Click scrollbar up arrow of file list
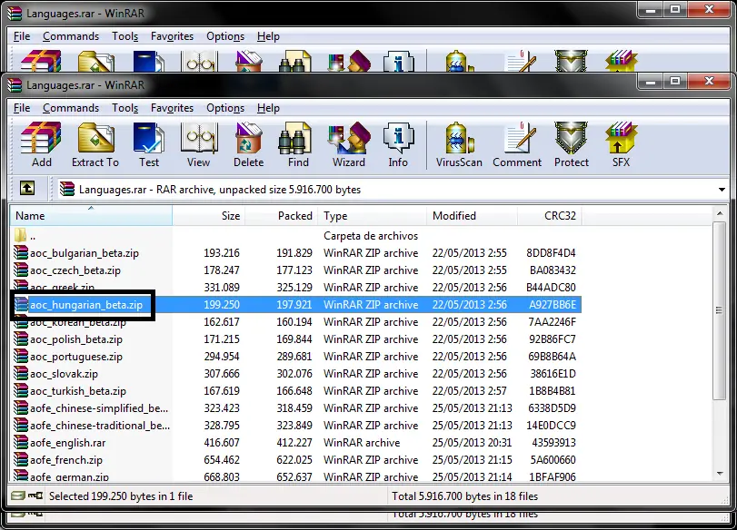This screenshot has width=737, height=530. [x=720, y=213]
